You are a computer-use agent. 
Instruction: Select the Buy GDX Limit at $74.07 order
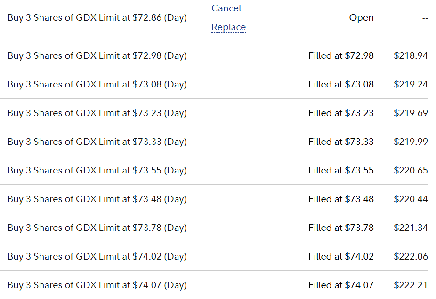[97, 285]
